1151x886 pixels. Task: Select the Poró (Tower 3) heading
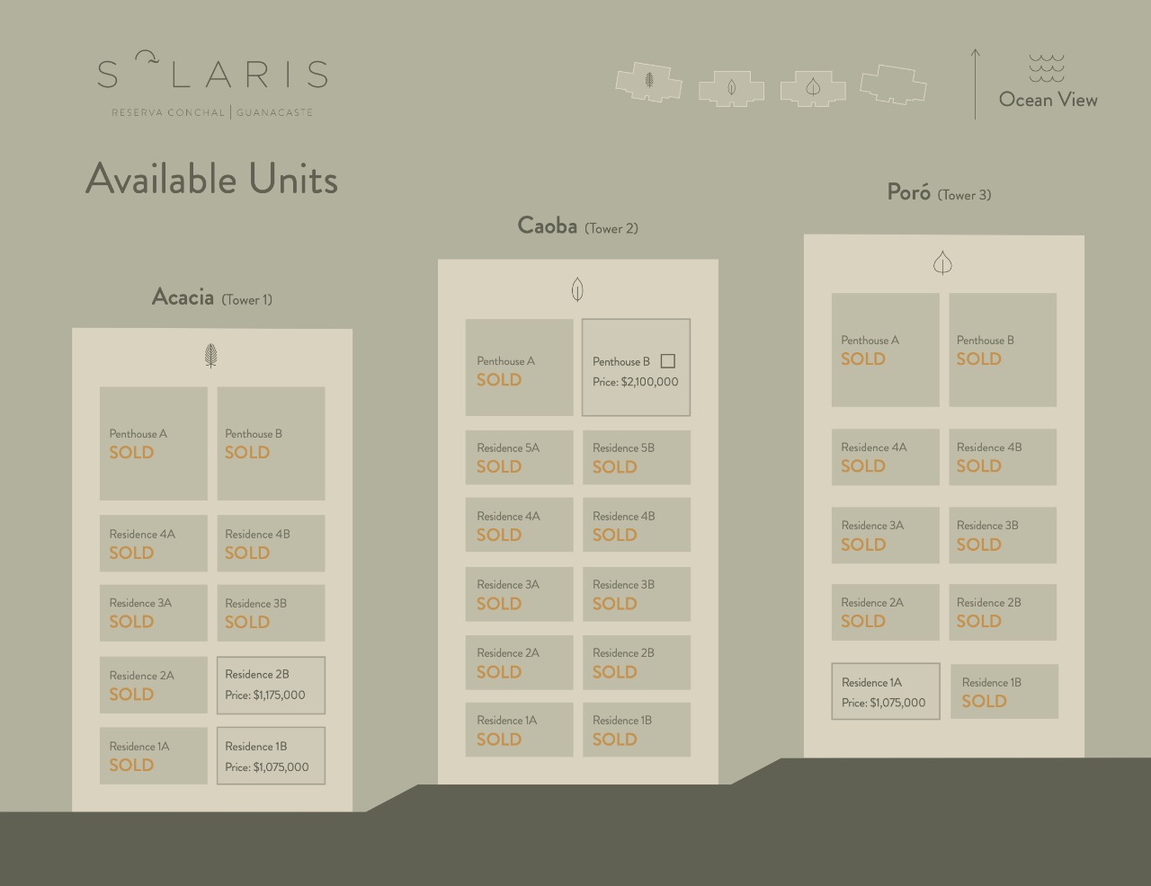tap(939, 193)
